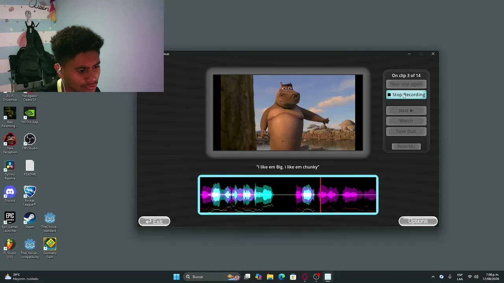Open Wi-Fi network settings in tray
Image resolution: width=504 pixels, height=283 pixels.
[x=469, y=277]
